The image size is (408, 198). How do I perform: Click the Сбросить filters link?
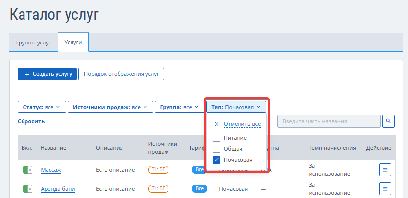tap(31, 121)
